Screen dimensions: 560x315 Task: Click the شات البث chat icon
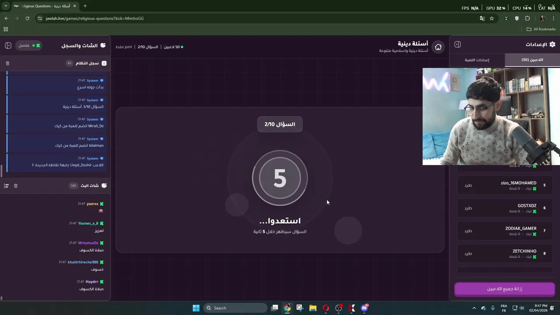[x=104, y=186]
